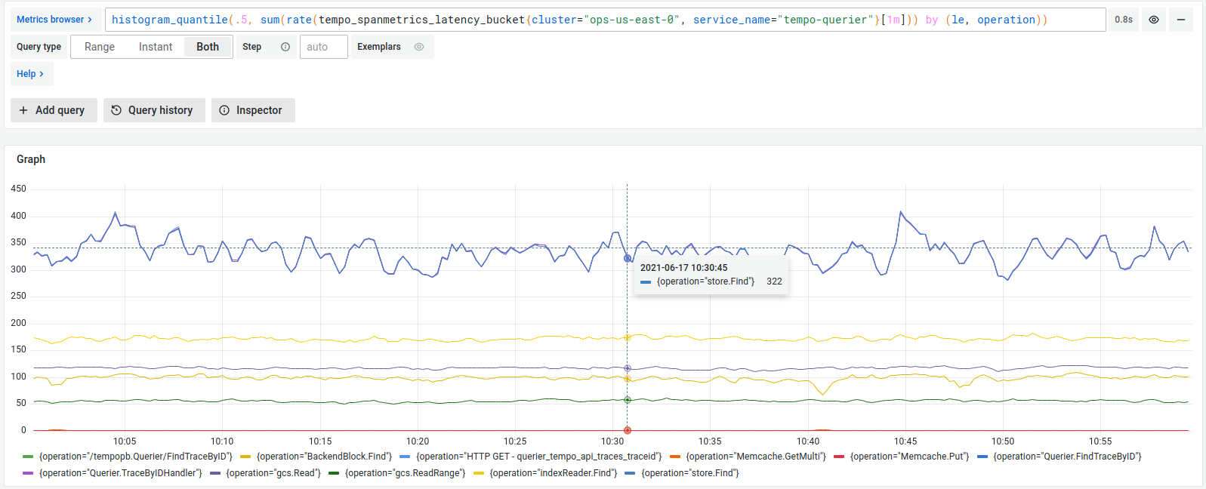Expand the Help section
Viewport: 1206px width, 489px height.
pos(31,74)
